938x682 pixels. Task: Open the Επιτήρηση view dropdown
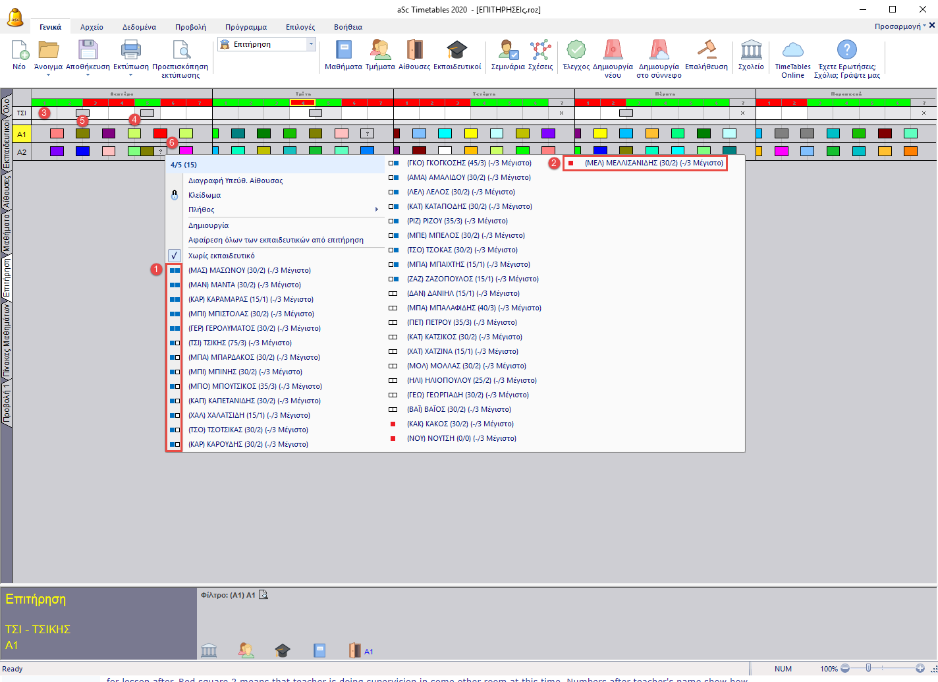tap(311, 44)
